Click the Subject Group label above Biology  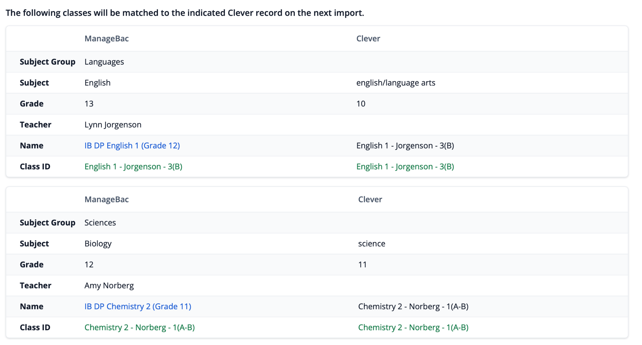[x=47, y=223]
